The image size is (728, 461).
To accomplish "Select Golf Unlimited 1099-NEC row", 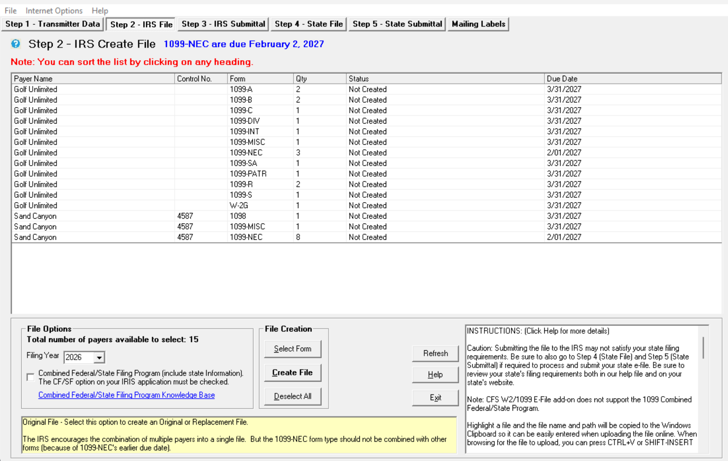I will pyautogui.click(x=367, y=153).
